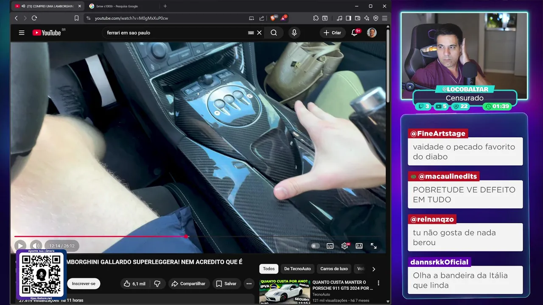The width and height of the screenshot is (543, 305).
Task: Open the QUANTO CUSTA MANTER video title
Action: point(343,285)
